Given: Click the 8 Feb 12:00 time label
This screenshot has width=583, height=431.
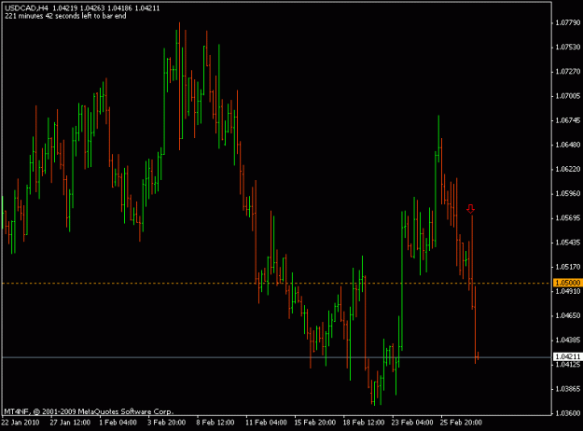Looking at the screenshot, I should (215, 423).
